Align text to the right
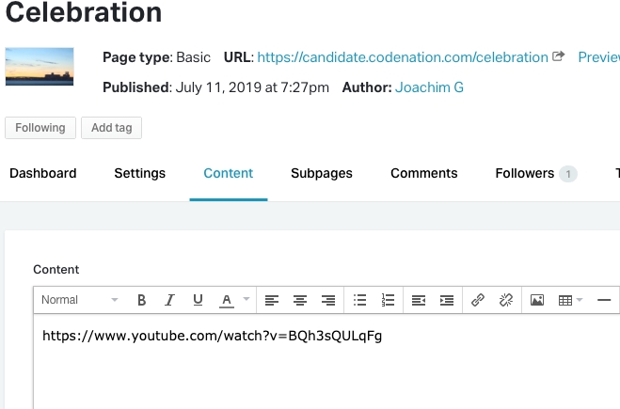 point(328,300)
